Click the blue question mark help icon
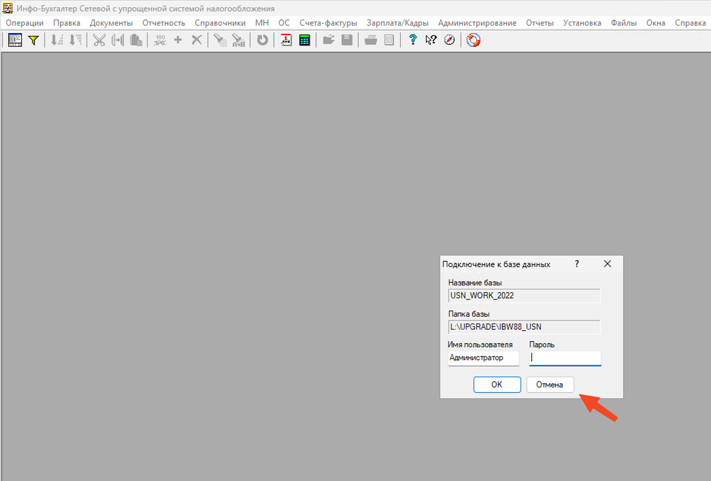The width and height of the screenshot is (711, 481). [x=413, y=40]
